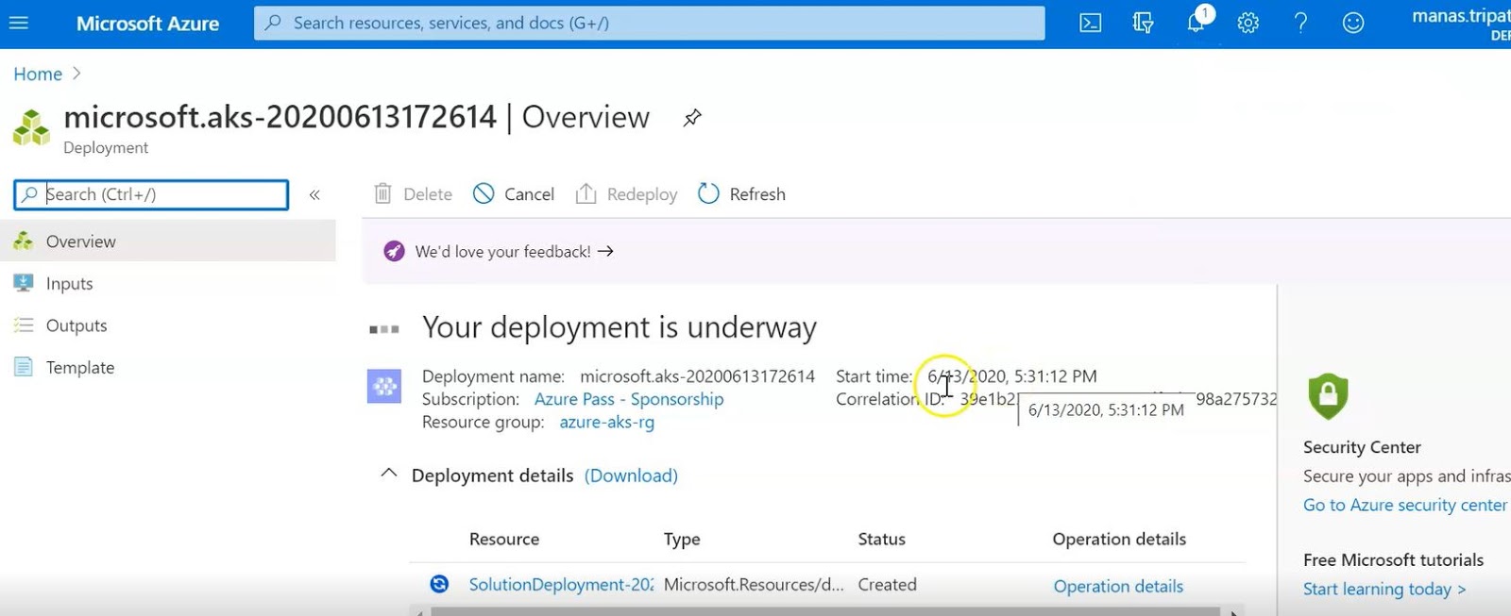Open the azure-aks-rg resource group link

pos(607,422)
